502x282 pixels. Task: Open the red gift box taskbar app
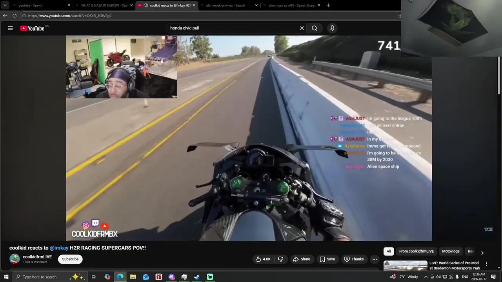click(159, 277)
